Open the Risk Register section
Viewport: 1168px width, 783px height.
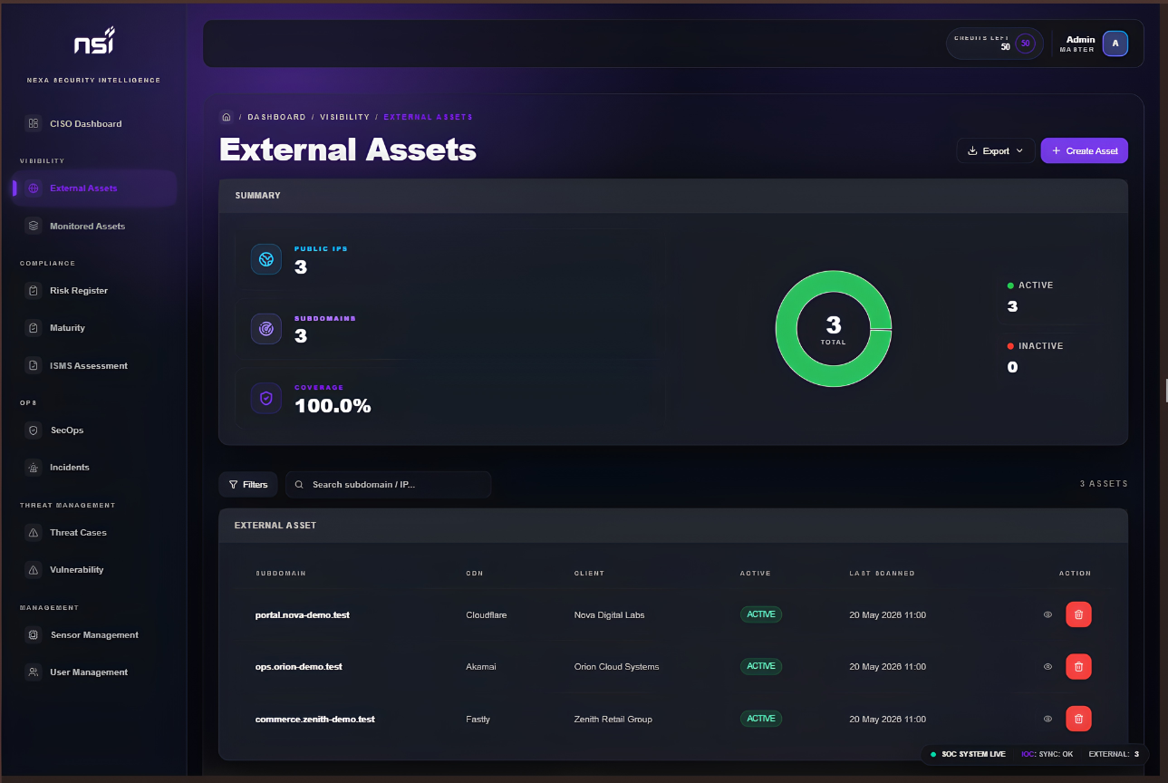(93, 291)
